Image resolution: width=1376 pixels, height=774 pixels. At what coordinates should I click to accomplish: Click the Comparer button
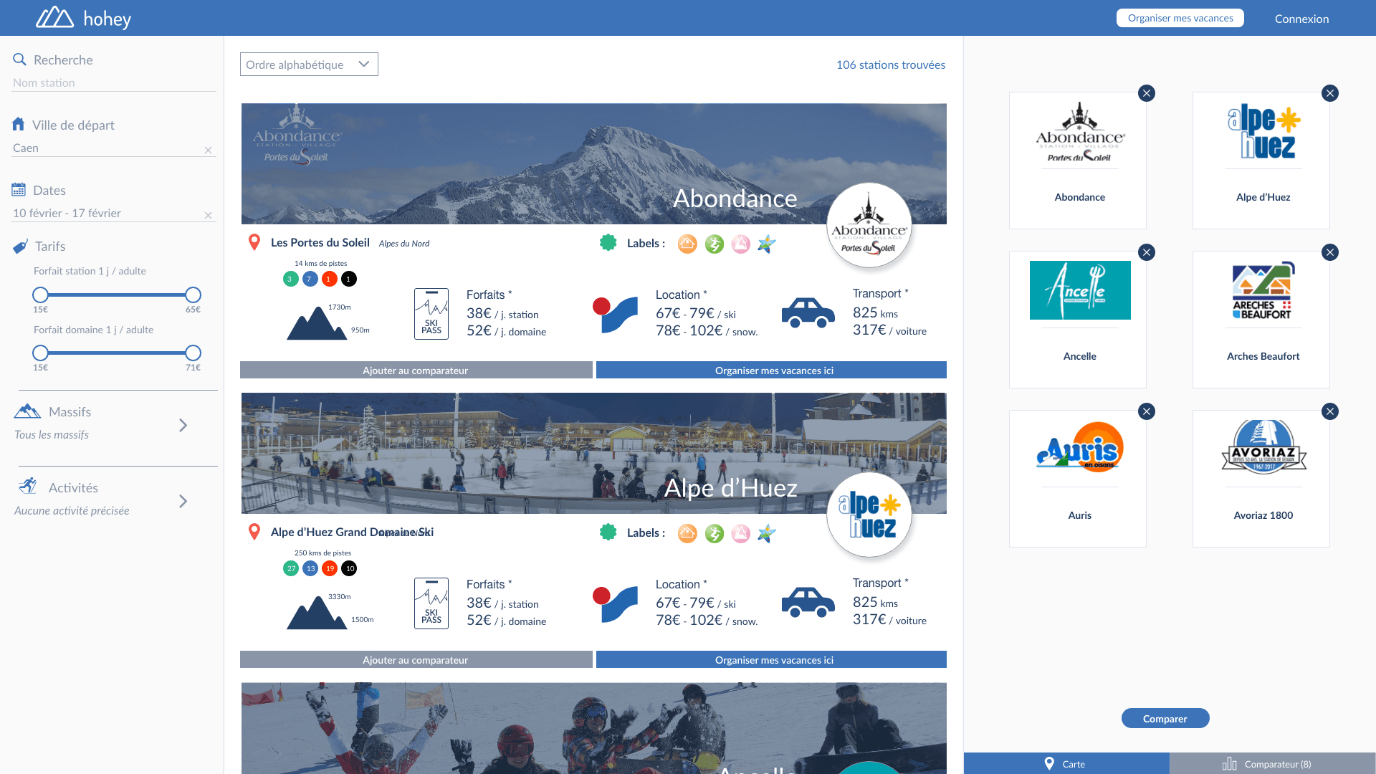(1165, 718)
